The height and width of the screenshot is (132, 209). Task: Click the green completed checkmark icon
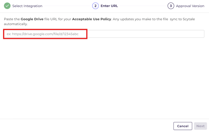[7, 6]
